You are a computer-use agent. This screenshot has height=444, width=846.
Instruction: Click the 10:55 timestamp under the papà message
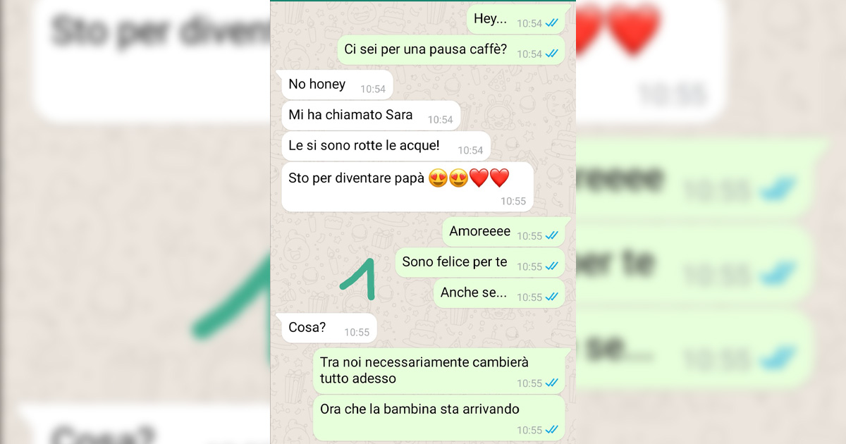point(513,201)
